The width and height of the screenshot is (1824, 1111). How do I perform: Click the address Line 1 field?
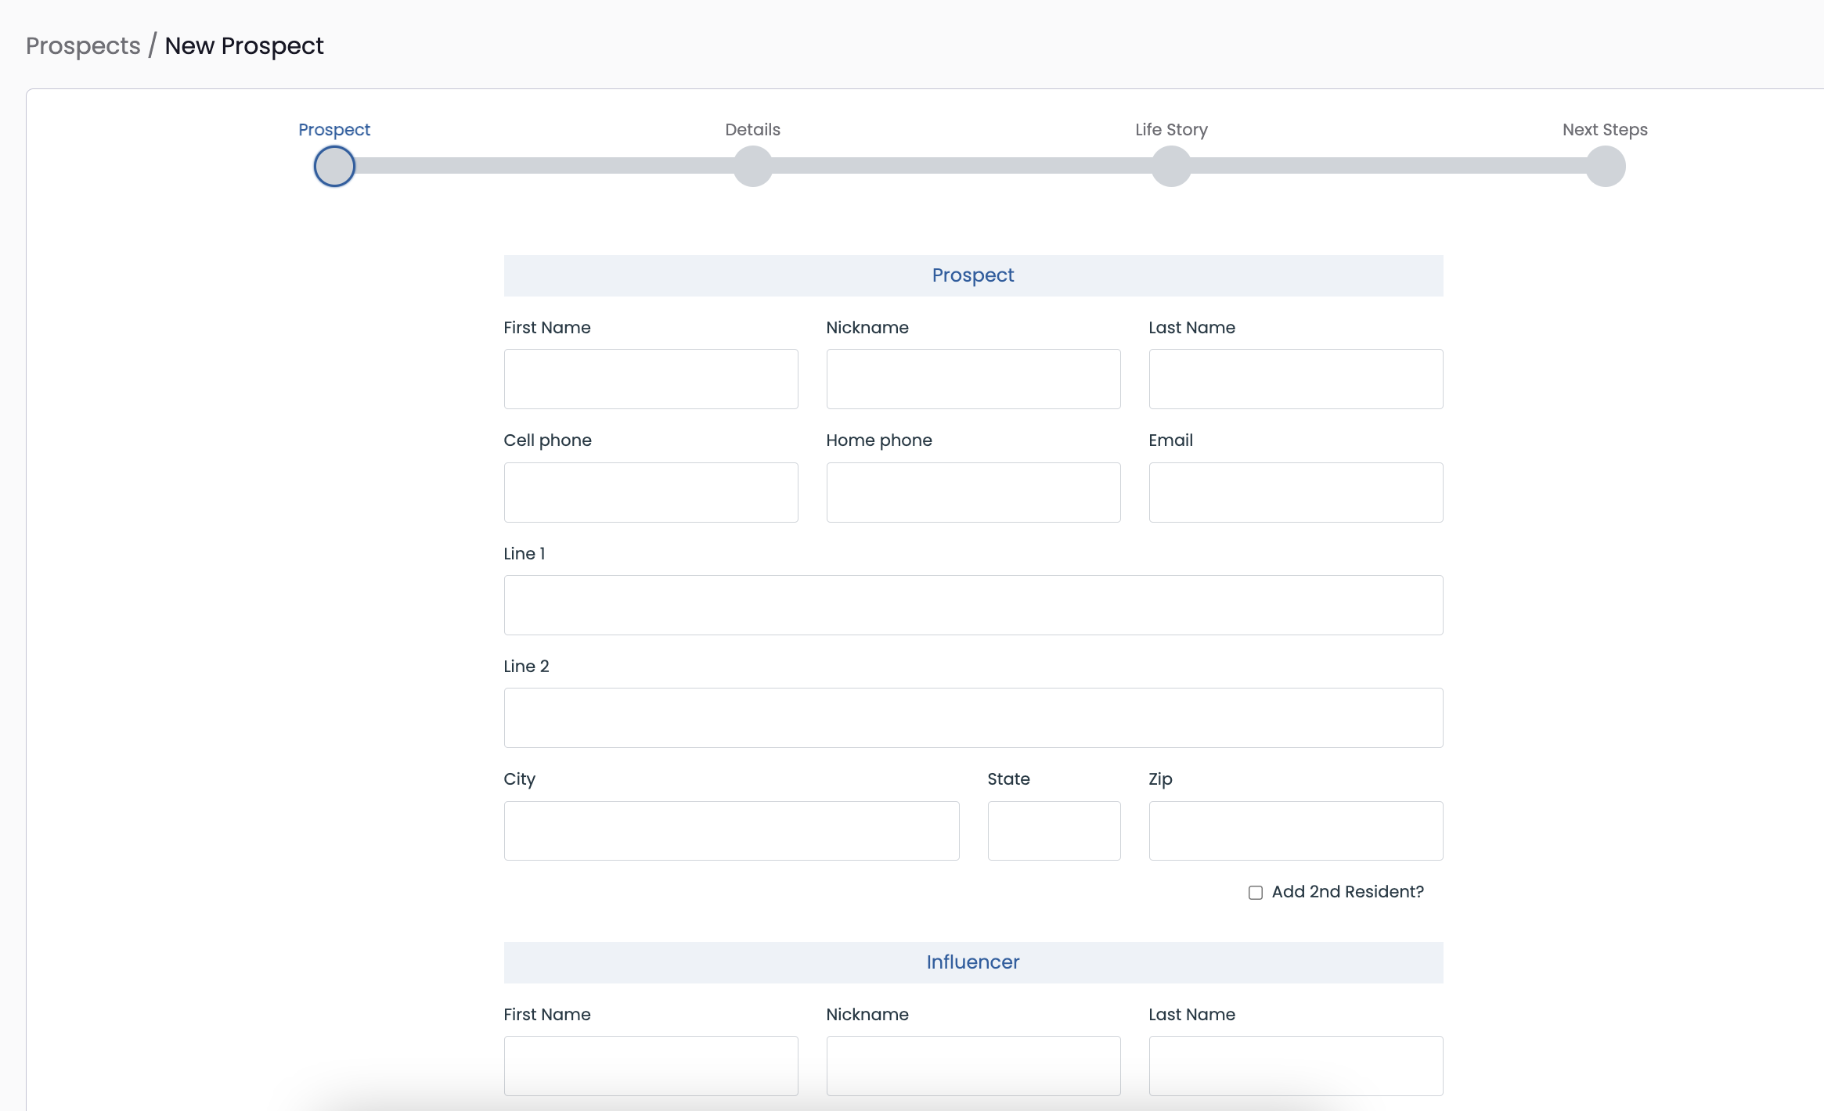point(973,605)
